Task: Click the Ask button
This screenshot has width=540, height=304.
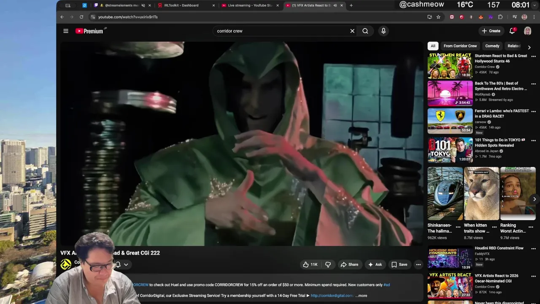Action: point(375,265)
